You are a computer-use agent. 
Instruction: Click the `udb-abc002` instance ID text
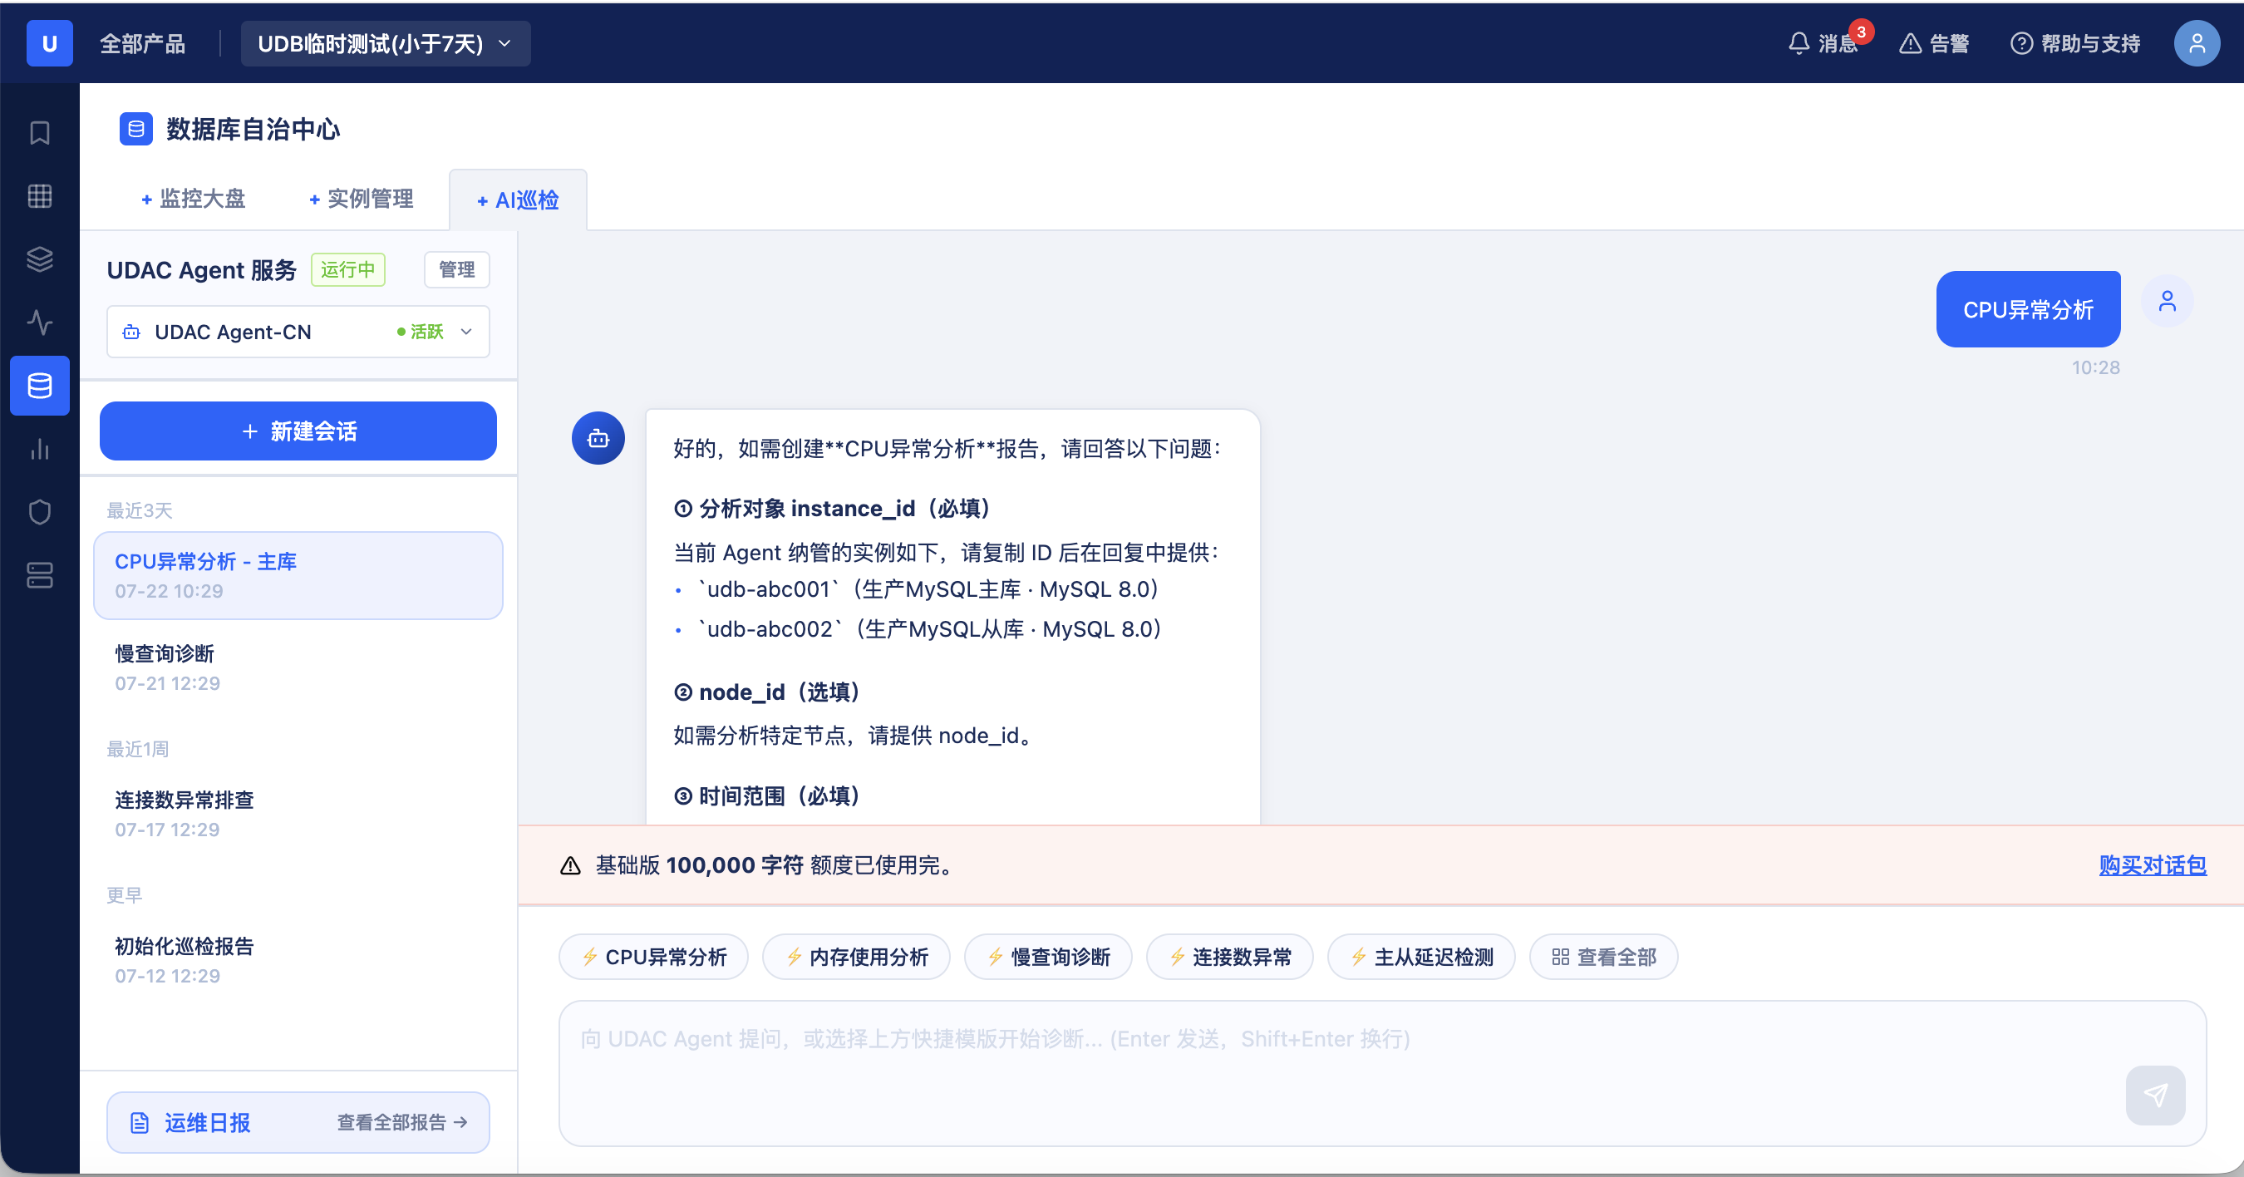(x=771, y=630)
